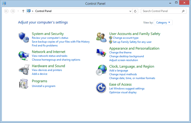Open the address bar history dropdown
Viewport: 191px width, 123px height.
pos(130,11)
